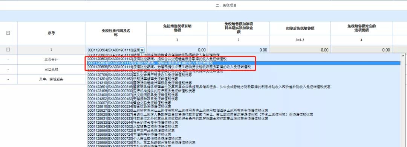Click the dropdown list scrollbar up arrow
The image size is (407, 147).
coord(403,55)
